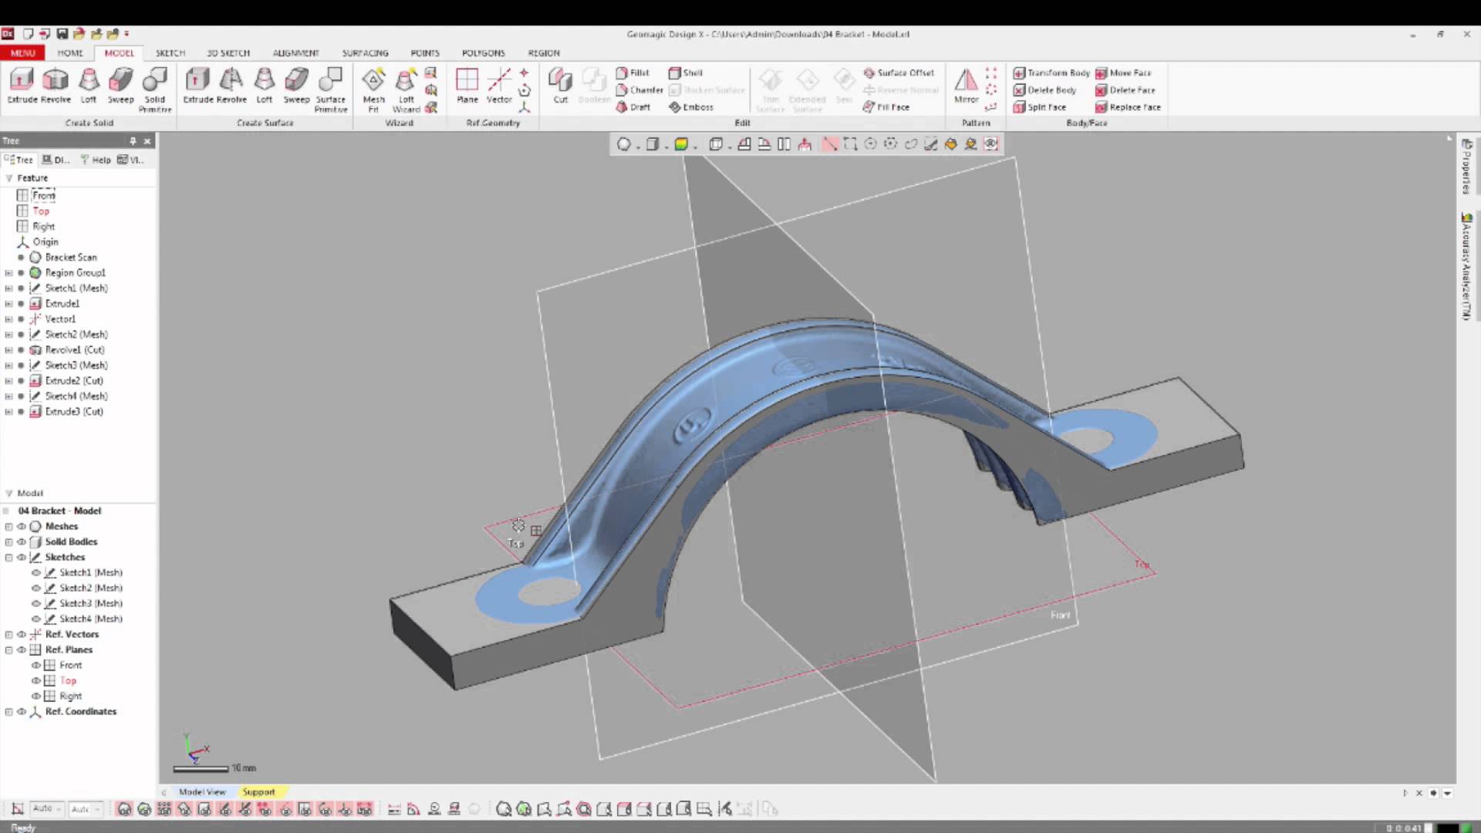Collapse the Feature section header

point(9,178)
